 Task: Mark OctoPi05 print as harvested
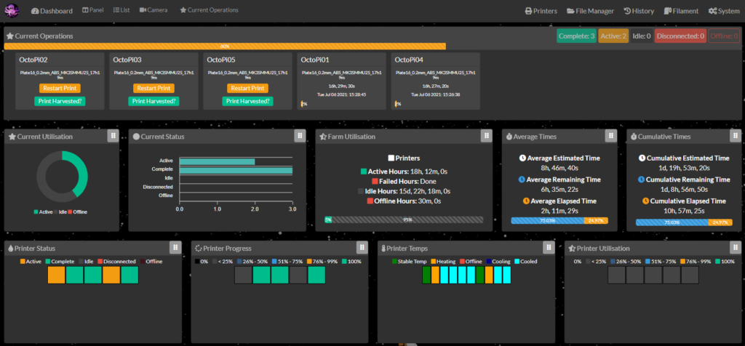pos(247,101)
